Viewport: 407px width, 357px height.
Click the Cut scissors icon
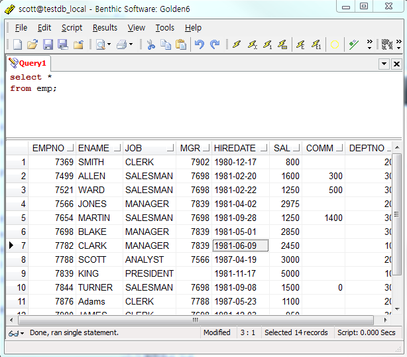pyautogui.click(x=150, y=44)
